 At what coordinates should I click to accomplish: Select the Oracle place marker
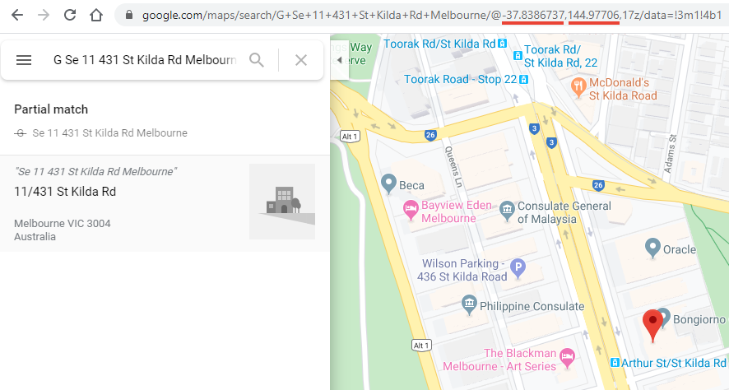click(x=652, y=248)
